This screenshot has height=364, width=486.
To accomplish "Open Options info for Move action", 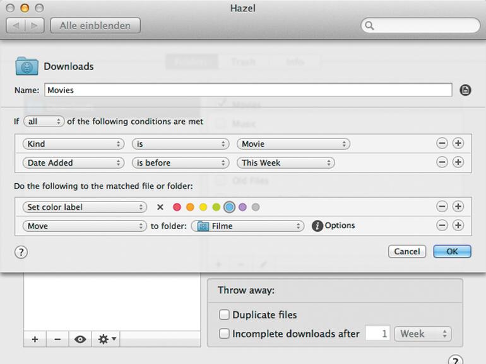I will pyautogui.click(x=317, y=226).
